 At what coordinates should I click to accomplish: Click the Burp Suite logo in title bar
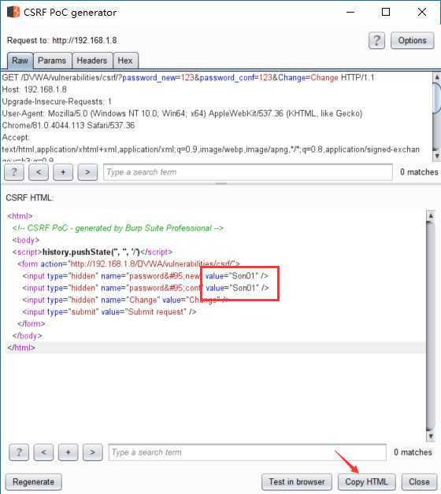click(13, 12)
